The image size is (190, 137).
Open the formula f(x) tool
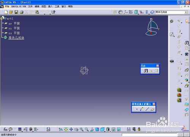click(x=5, y=129)
